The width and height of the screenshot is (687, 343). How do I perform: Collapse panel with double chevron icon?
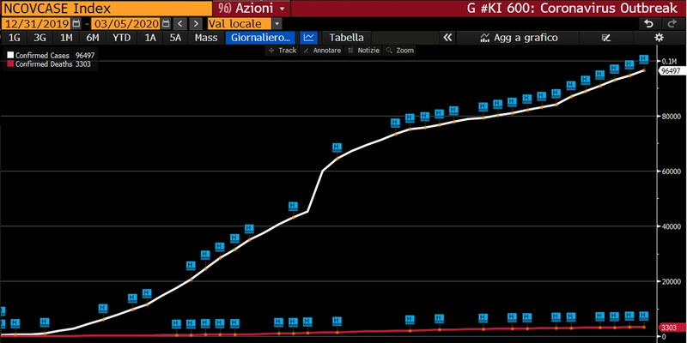point(447,38)
